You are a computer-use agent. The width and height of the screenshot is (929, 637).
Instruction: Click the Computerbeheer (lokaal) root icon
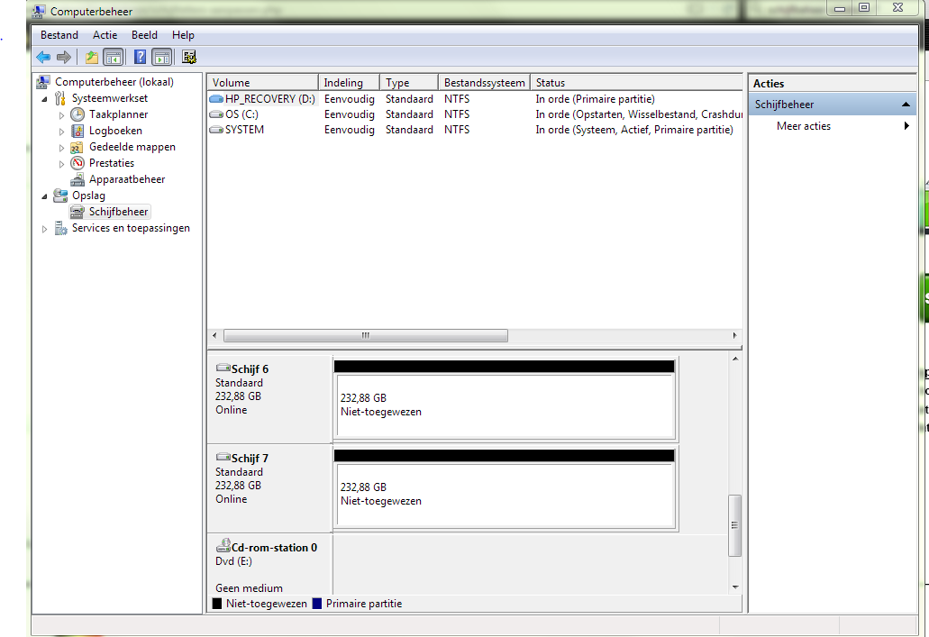pos(43,82)
